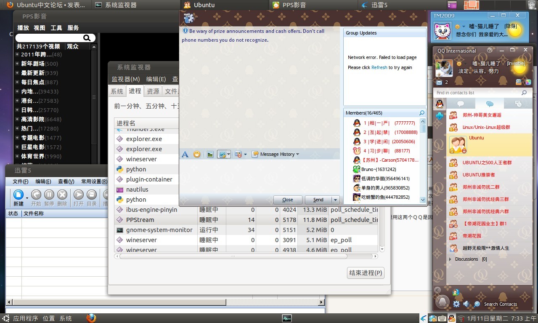
Task: Select the gnome-system-monitor process row
Action: [246, 230]
